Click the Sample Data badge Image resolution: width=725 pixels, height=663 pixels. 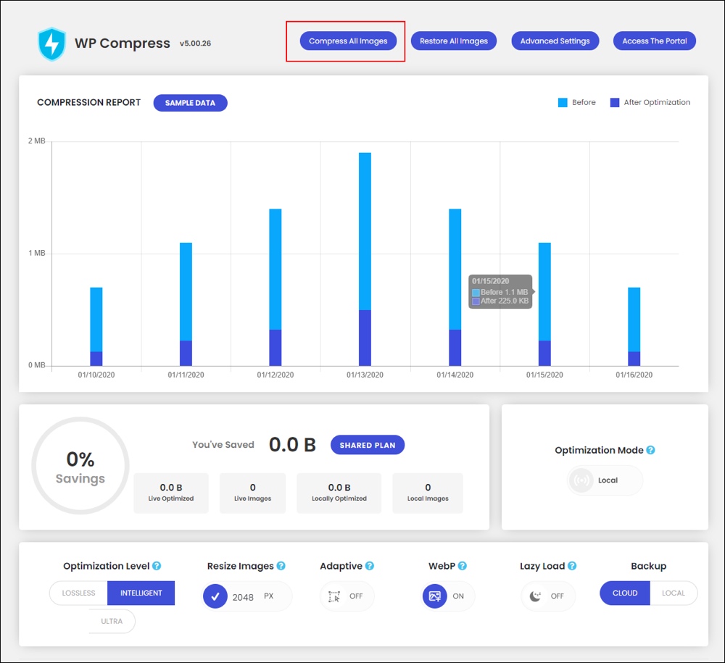coord(190,103)
